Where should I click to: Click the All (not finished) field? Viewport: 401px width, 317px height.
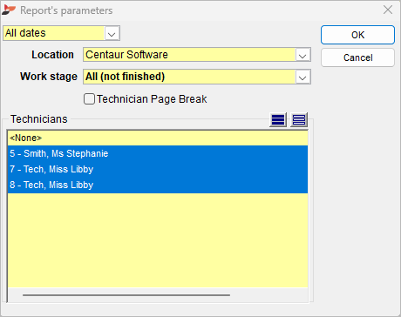(x=189, y=77)
